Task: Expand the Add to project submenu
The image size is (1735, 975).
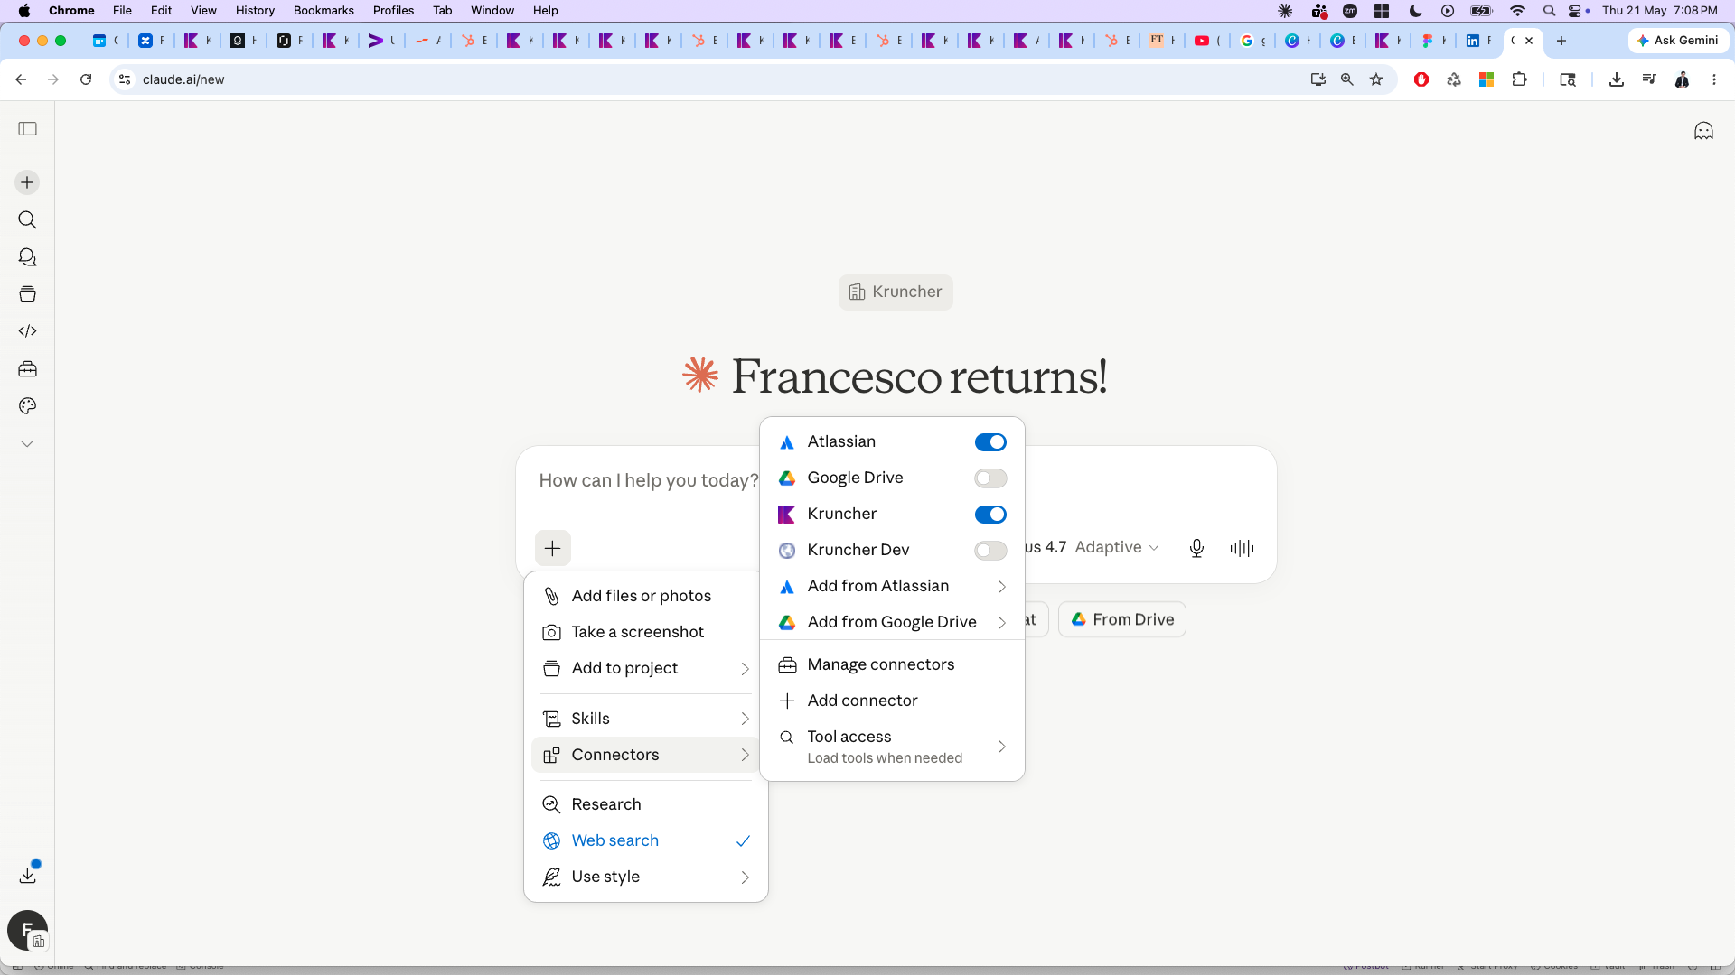Action: click(x=646, y=668)
